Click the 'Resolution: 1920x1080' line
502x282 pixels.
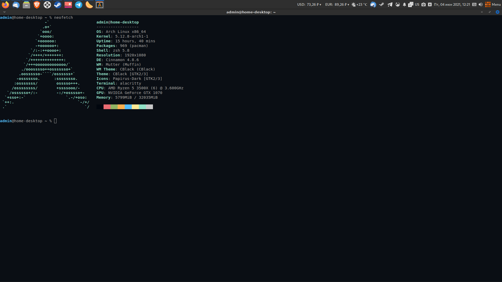tap(121, 55)
